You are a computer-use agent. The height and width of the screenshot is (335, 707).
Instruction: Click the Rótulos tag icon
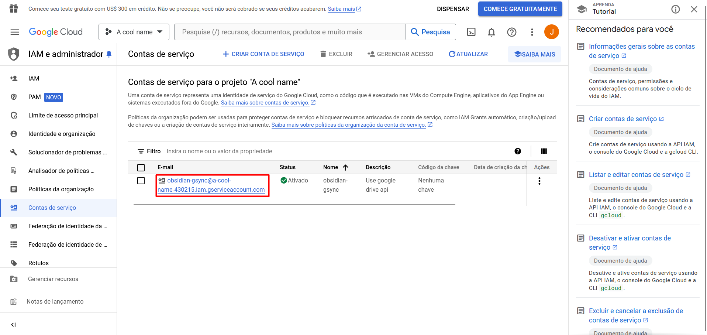pos(14,263)
